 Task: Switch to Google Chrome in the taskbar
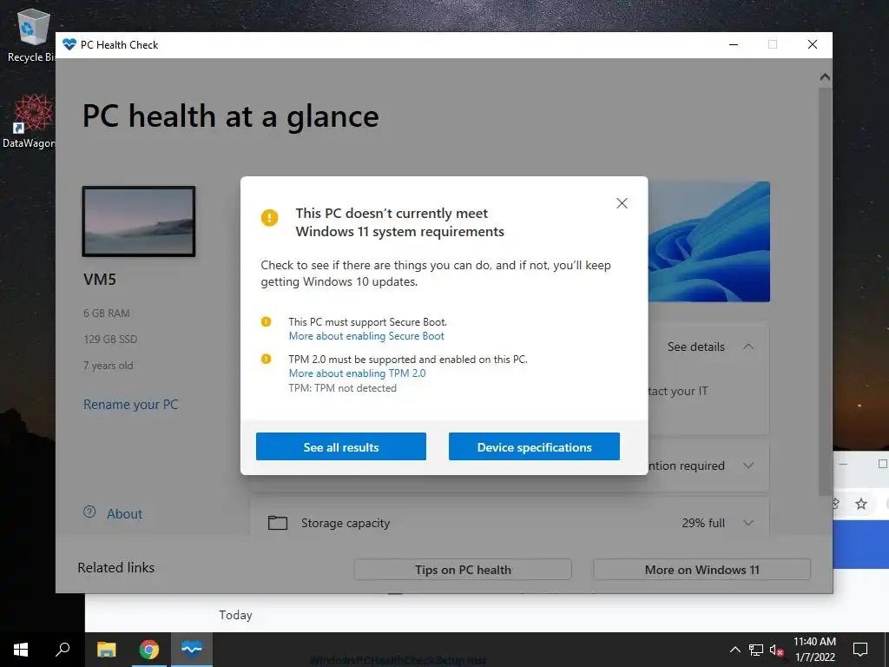(149, 650)
